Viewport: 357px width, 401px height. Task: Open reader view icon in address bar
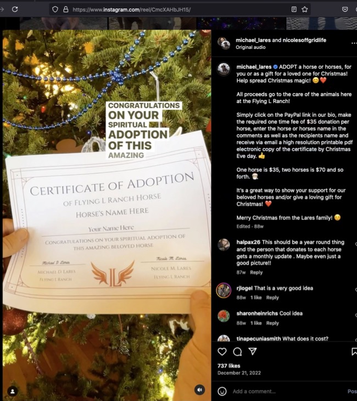pos(294,9)
